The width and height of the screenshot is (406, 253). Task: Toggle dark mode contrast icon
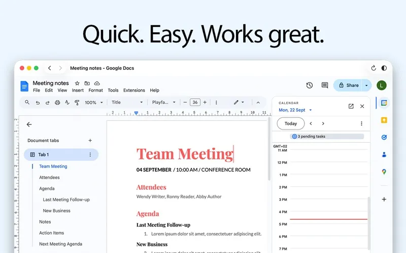coord(384,68)
